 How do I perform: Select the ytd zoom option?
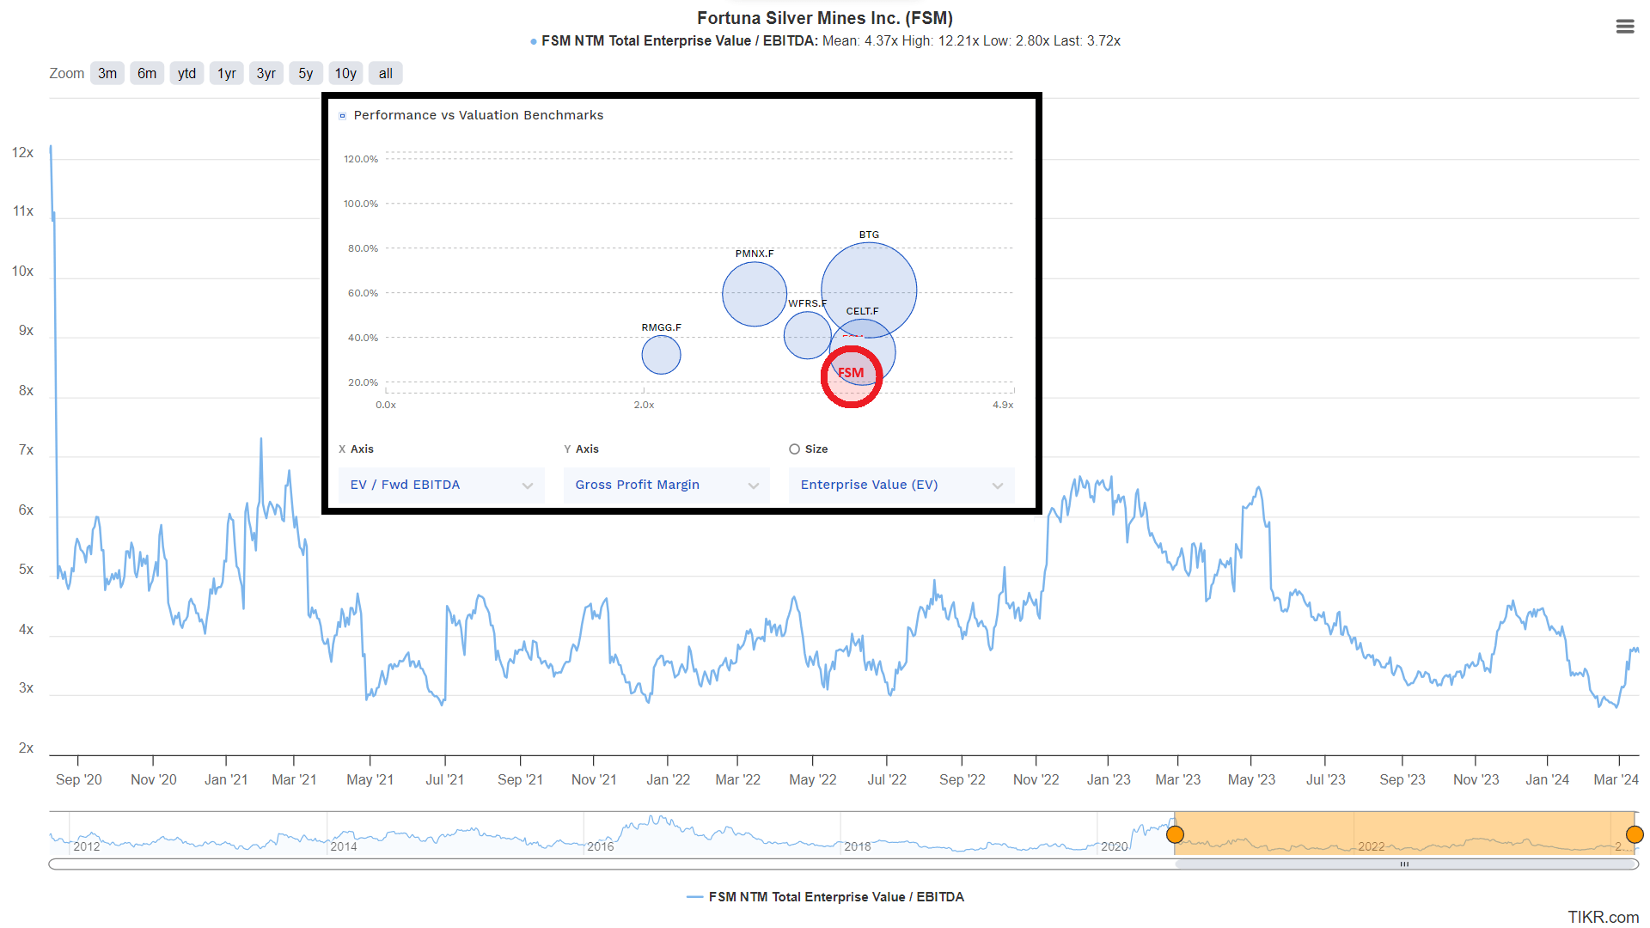pos(186,73)
